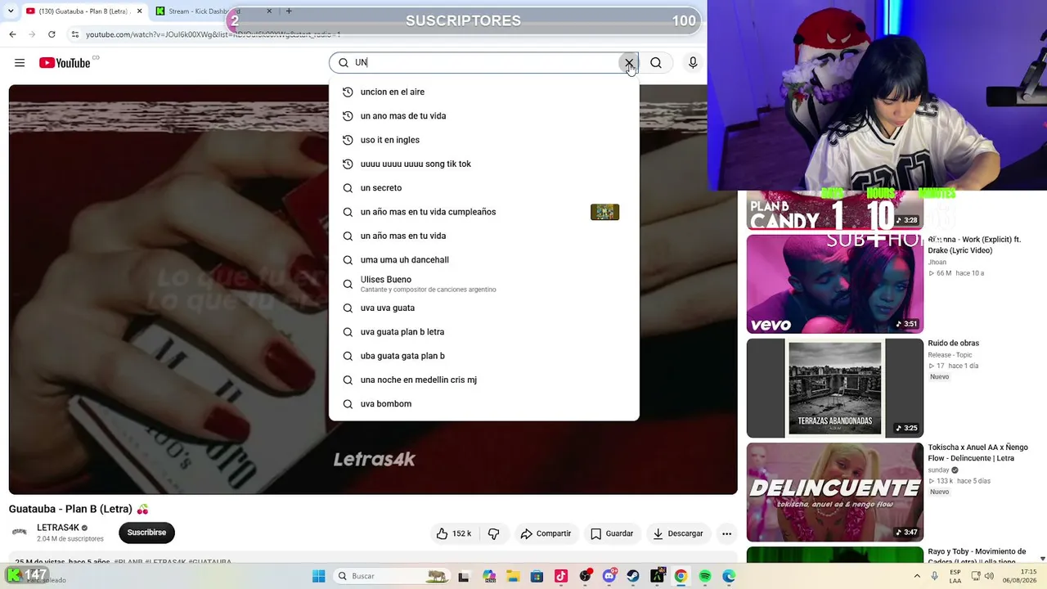This screenshot has height=589, width=1047.
Task: Like the Guatauba video
Action: point(454,533)
